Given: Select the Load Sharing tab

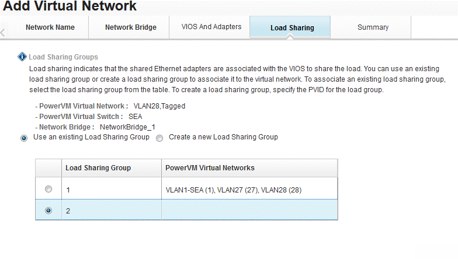Looking at the screenshot, I should pyautogui.click(x=292, y=27).
